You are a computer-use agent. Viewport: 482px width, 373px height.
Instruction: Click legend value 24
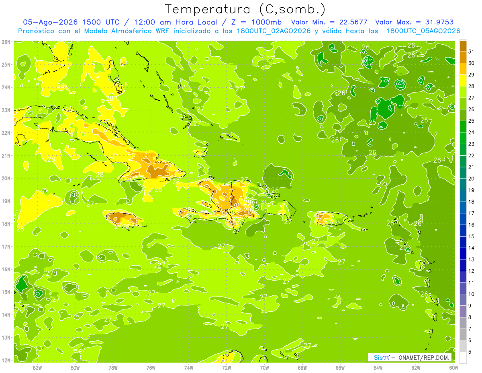point(471,132)
